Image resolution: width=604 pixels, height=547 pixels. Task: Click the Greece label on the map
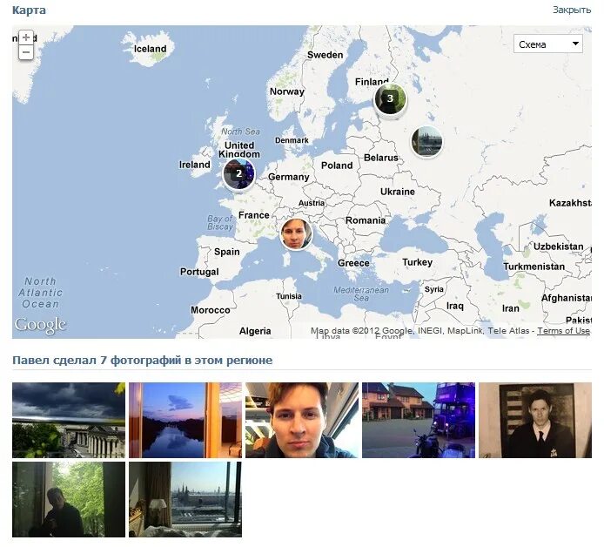click(353, 263)
